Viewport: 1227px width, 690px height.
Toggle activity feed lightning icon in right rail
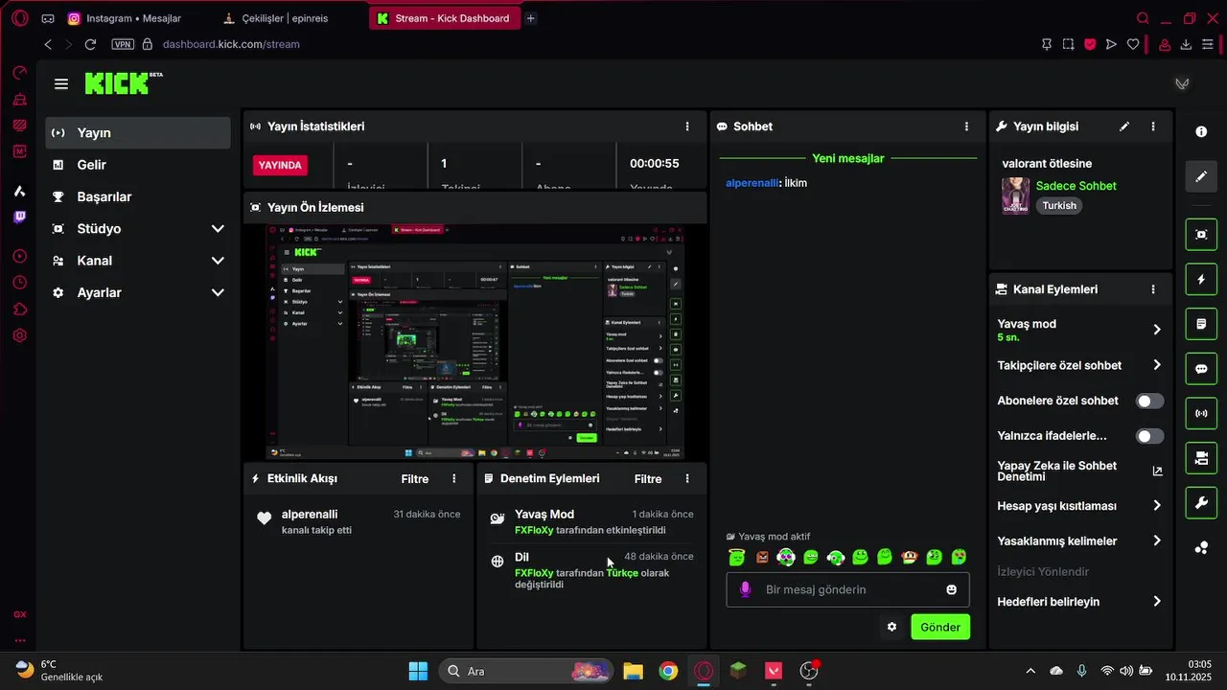click(x=1201, y=279)
